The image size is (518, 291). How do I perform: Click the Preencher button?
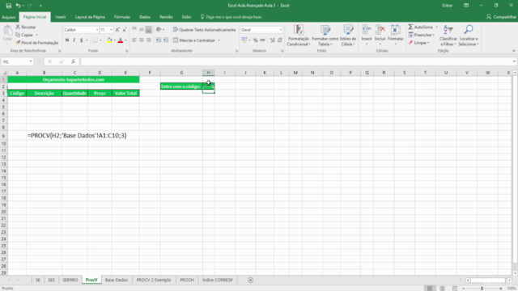click(x=422, y=35)
